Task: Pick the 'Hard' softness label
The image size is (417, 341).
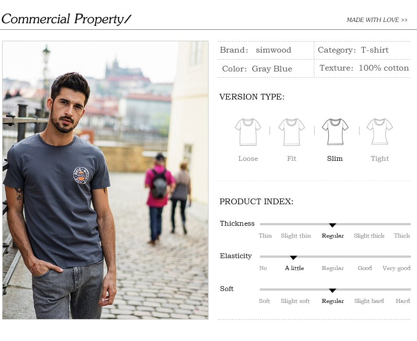Action: coord(403,301)
